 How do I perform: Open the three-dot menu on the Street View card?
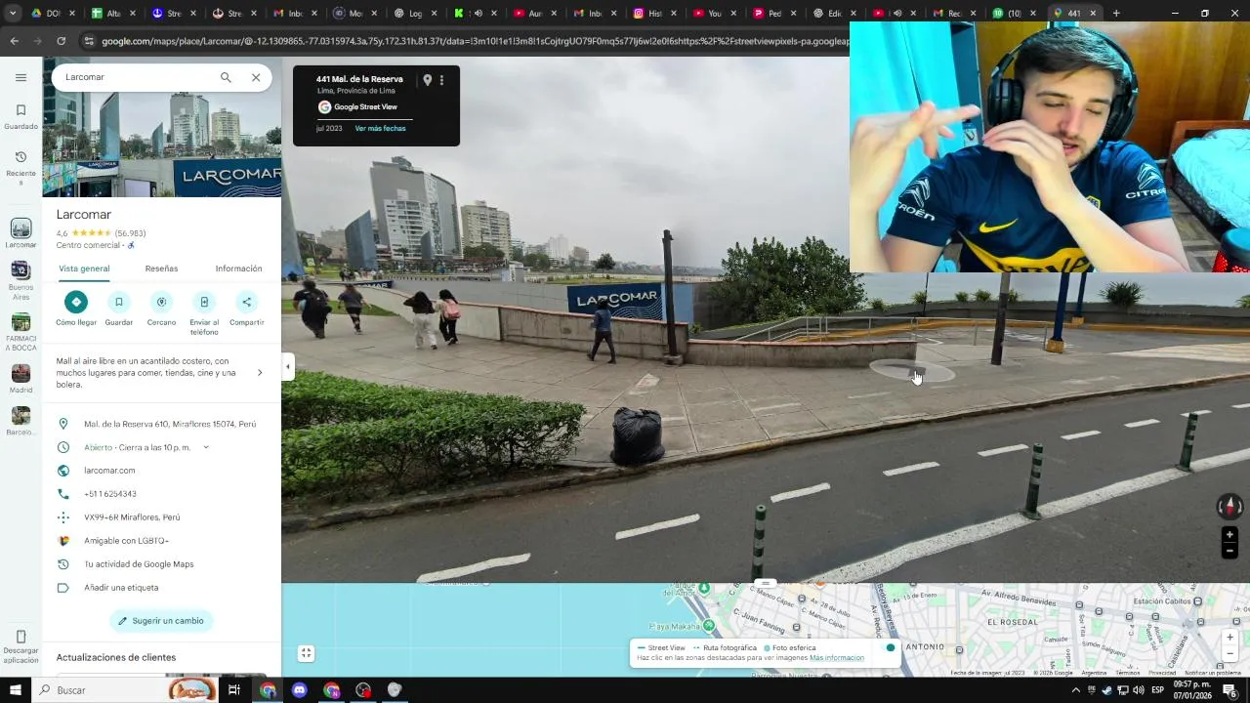pyautogui.click(x=441, y=80)
